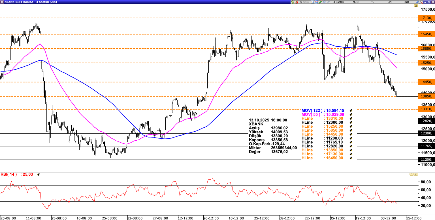The height and width of the screenshot is (220, 435).
Task: Toggle the HLine 17130,00 checkmark
Action: (351, 154)
